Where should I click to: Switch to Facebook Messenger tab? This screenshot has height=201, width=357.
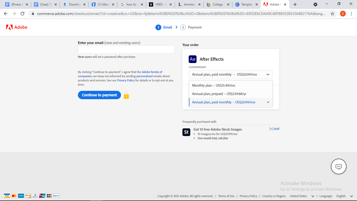102,4
